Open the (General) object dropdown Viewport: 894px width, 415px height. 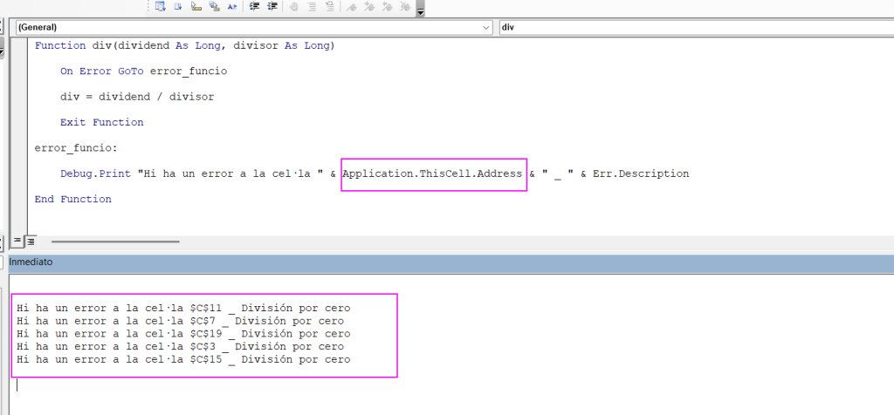[254, 27]
